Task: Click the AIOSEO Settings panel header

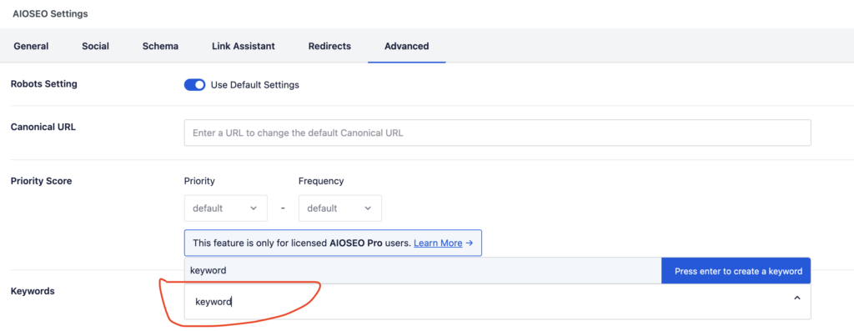Action: coord(50,13)
